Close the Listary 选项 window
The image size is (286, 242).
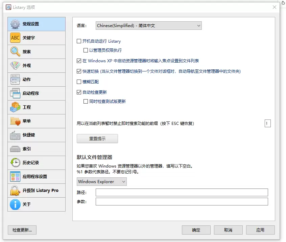(x=274, y=7)
